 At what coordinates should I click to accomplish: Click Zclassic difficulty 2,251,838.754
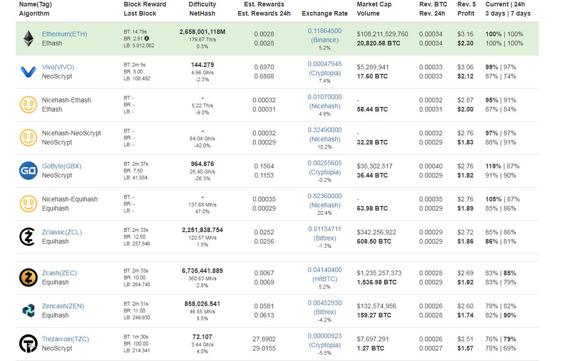[x=202, y=230]
